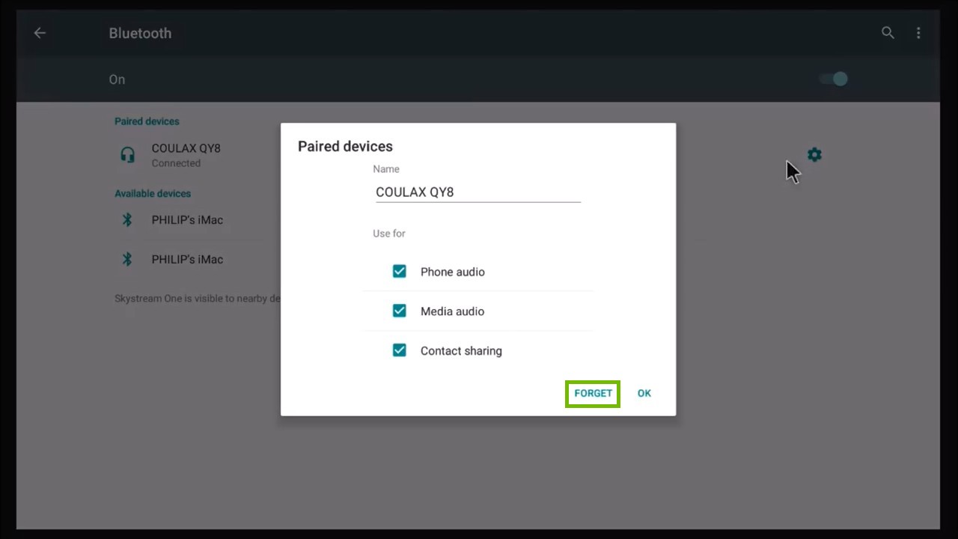The width and height of the screenshot is (958, 539).
Task: Click the headset icon beside COULAX QY8
Action: click(127, 155)
